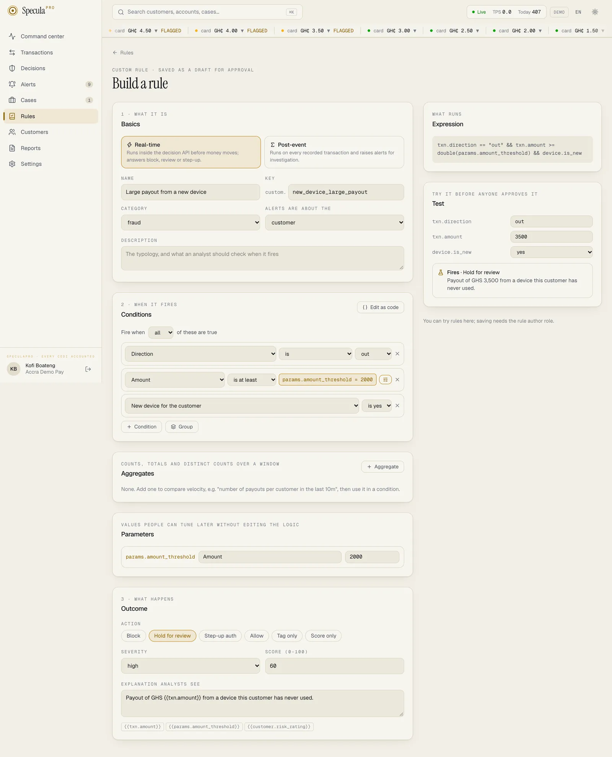This screenshot has height=757, width=612.
Task: Switch language via EN
Action: click(x=578, y=12)
